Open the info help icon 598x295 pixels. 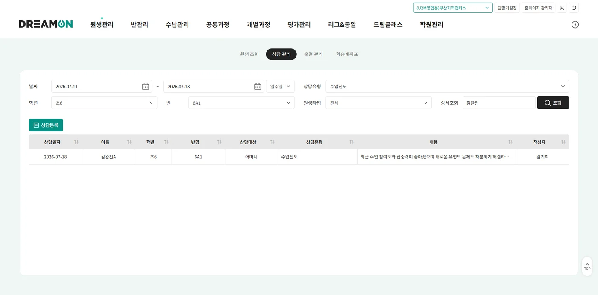pyautogui.click(x=575, y=25)
